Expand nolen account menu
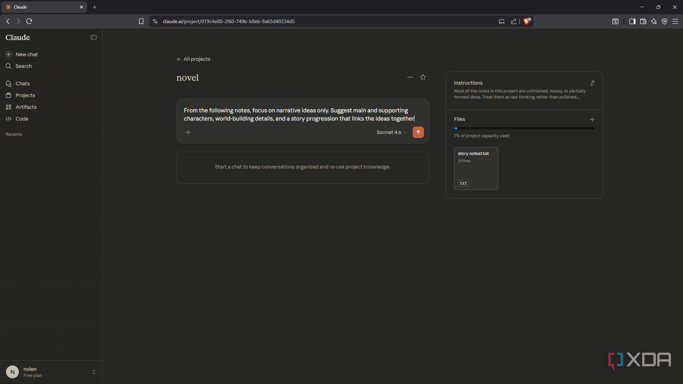Screen dimensions: 683x384 coord(94,372)
